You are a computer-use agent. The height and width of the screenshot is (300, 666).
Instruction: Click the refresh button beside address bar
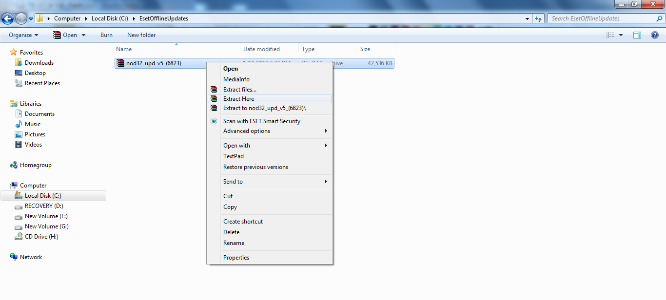(x=538, y=19)
